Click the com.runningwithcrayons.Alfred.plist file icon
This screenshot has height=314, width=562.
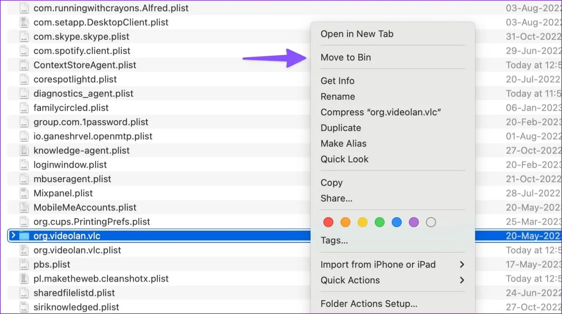tap(24, 8)
